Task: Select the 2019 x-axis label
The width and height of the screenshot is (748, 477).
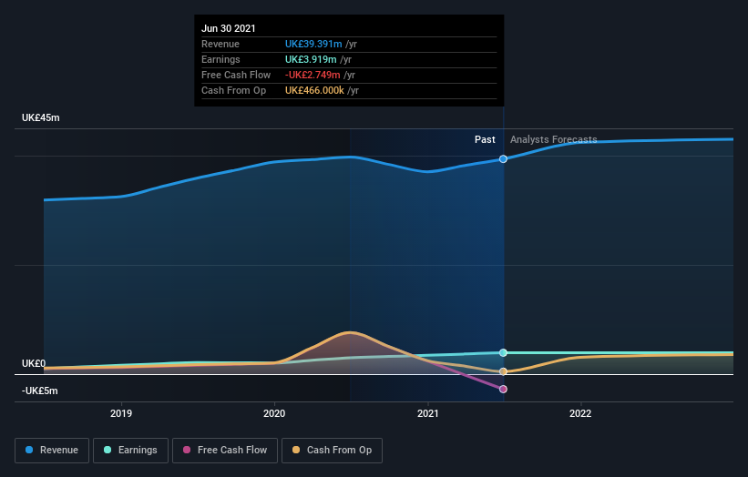Action: (121, 413)
